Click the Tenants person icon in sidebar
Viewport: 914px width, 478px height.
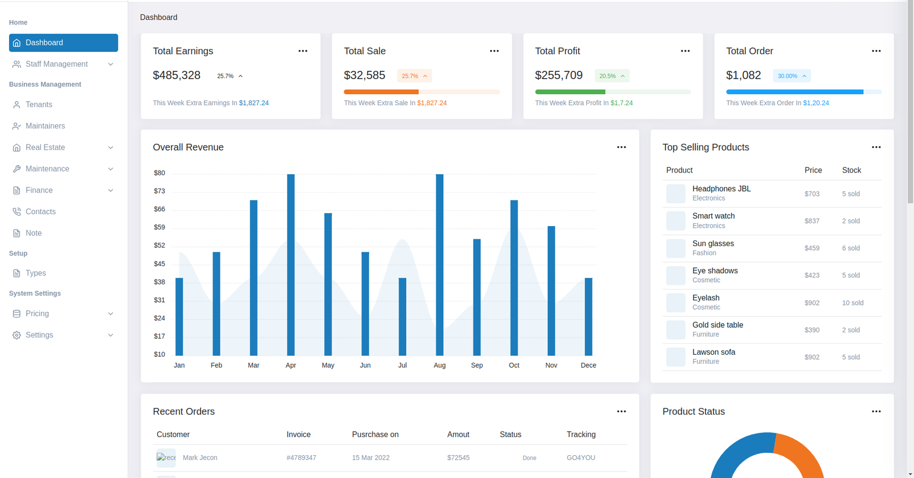pyautogui.click(x=17, y=105)
